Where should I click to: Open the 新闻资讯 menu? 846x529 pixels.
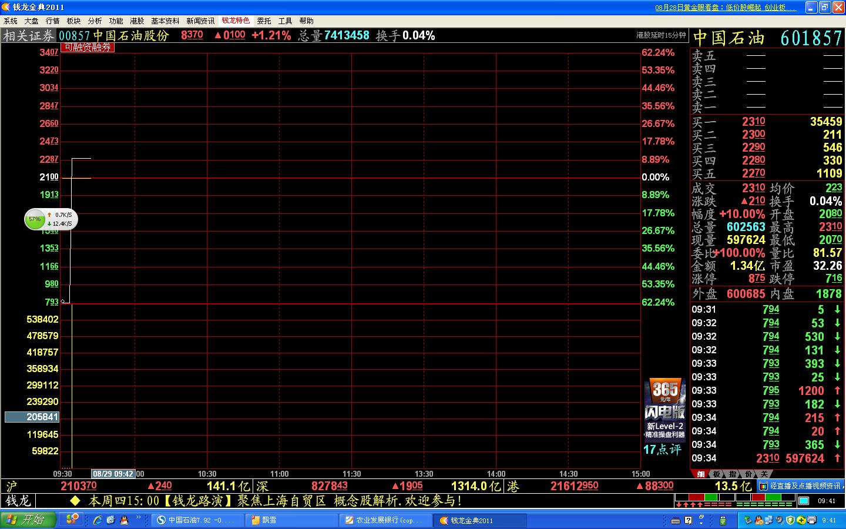point(201,21)
